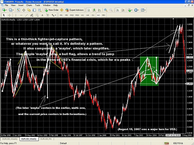Click the 1.2604 current price label

[x=190, y=71]
